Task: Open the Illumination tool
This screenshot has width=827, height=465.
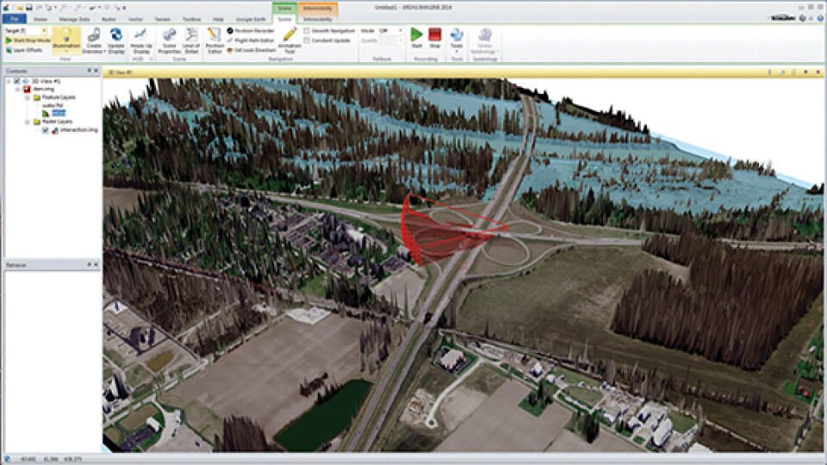Action: click(66, 40)
